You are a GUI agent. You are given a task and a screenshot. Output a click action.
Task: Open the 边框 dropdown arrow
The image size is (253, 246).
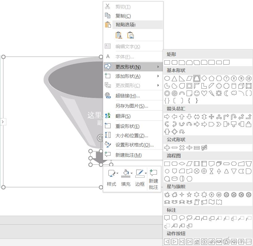coord(146,173)
